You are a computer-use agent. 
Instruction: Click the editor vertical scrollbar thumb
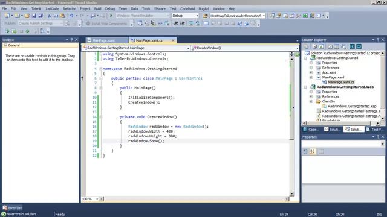(x=291, y=101)
